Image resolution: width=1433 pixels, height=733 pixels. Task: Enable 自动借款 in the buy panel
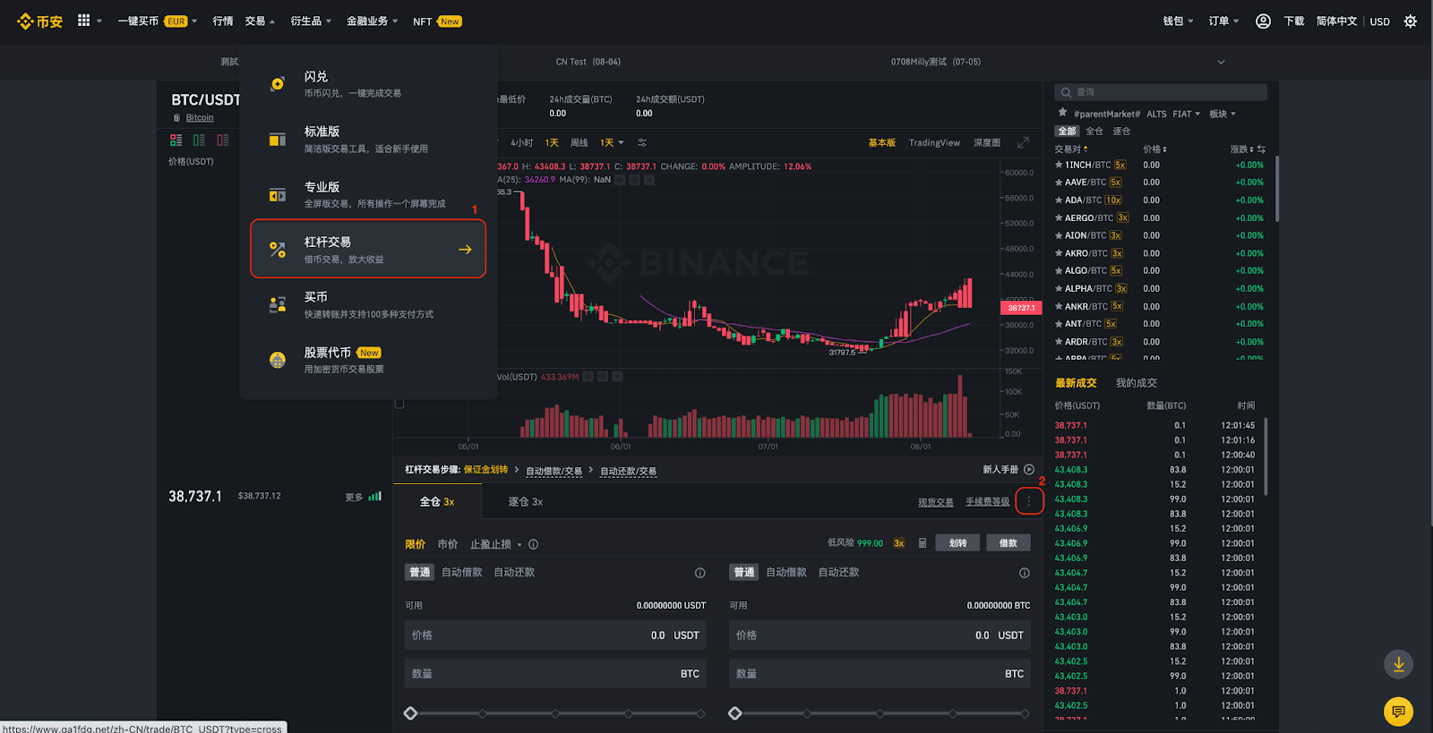pyautogui.click(x=462, y=573)
